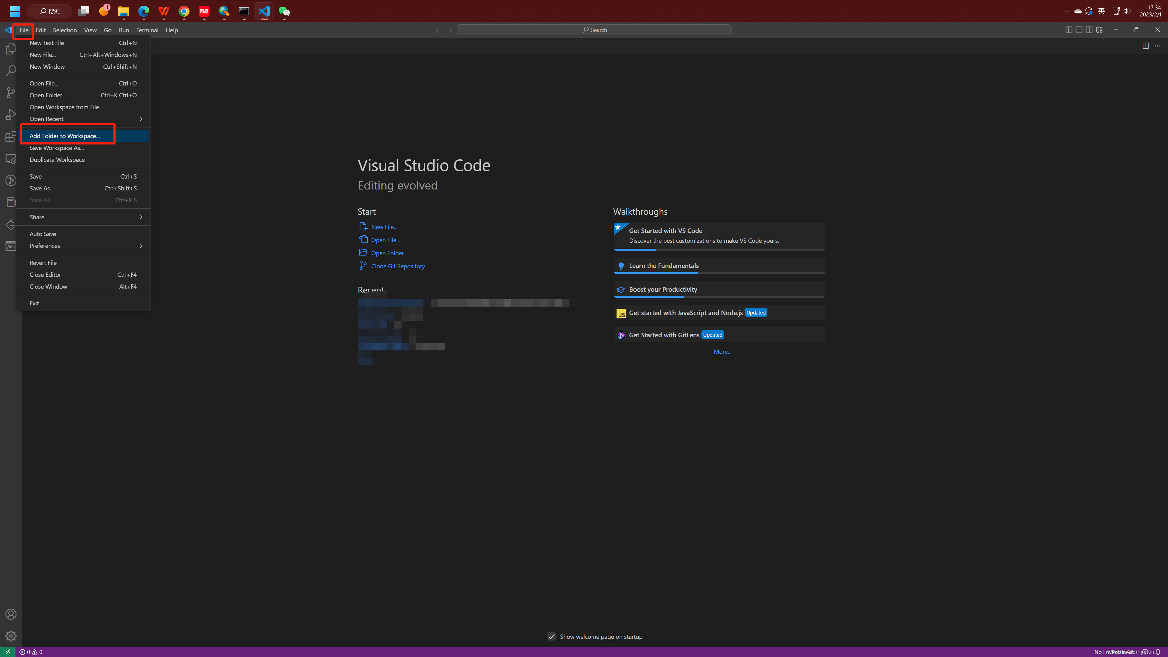Image resolution: width=1168 pixels, height=657 pixels.
Task: Open the Search view
Action: 10,71
